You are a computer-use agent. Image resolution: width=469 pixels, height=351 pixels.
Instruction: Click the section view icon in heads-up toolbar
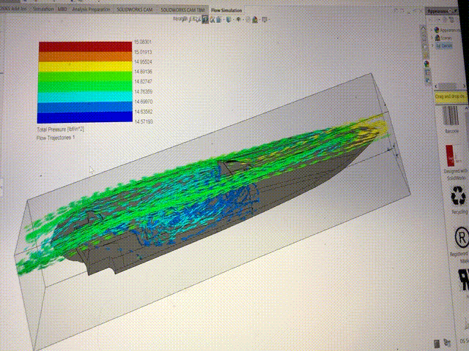(x=205, y=20)
